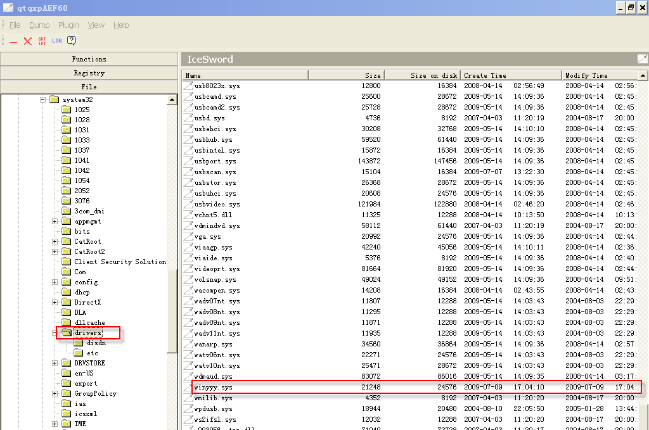Click the winyyy.sys file icon

pyautogui.click(x=188, y=387)
